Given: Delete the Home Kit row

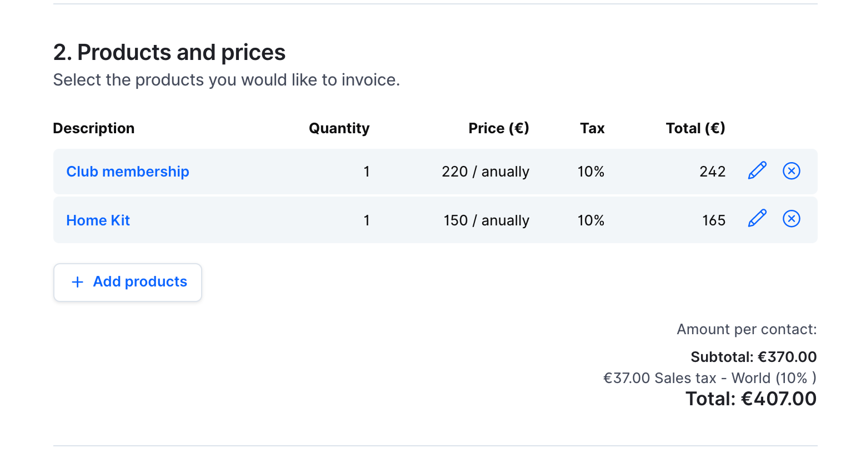Looking at the screenshot, I should click(x=791, y=219).
